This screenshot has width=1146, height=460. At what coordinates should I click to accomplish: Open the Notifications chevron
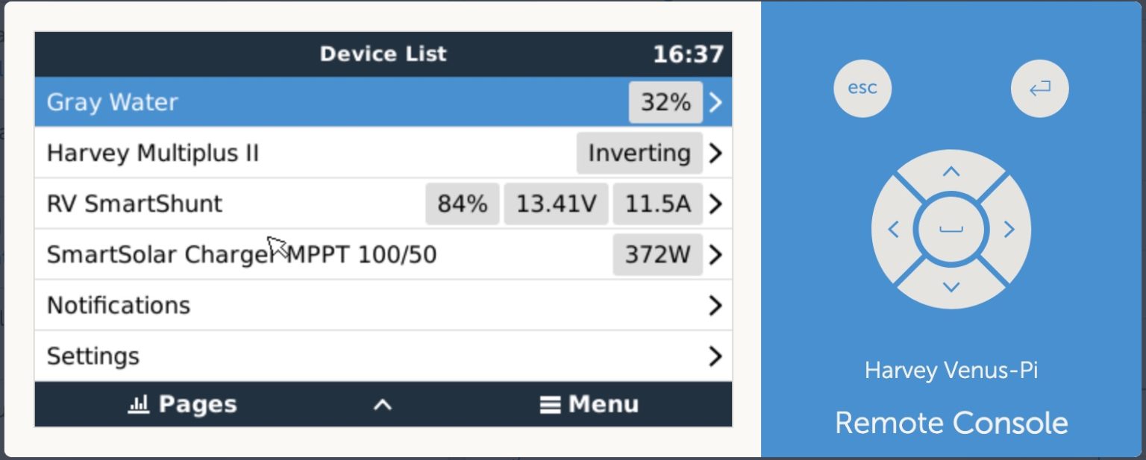point(714,305)
